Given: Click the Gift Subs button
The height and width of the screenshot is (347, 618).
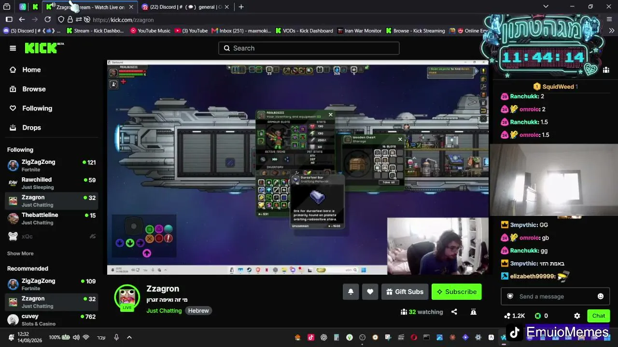Looking at the screenshot, I should pyautogui.click(x=405, y=292).
